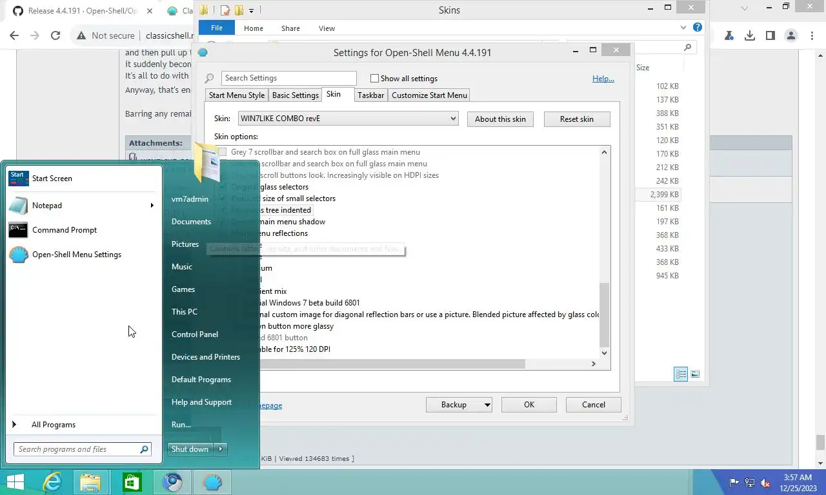Viewport: 826px width, 495px height.
Task: Open Devices and Printers from start menu
Action: (x=206, y=357)
